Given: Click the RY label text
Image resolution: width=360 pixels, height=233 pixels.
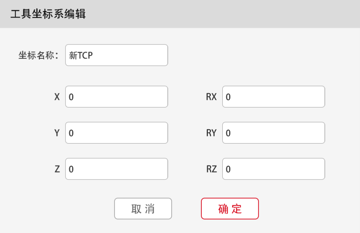Looking at the screenshot, I should [211, 133].
